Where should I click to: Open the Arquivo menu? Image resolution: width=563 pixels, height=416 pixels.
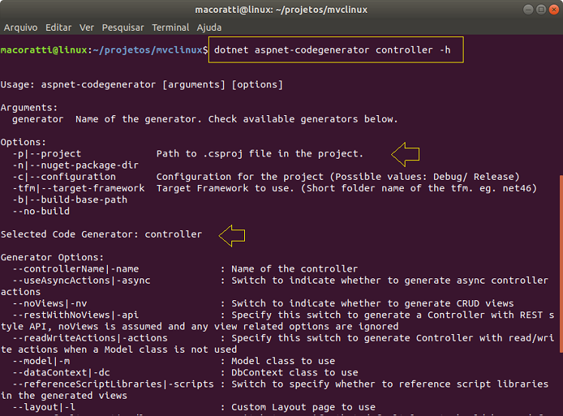pos(20,28)
